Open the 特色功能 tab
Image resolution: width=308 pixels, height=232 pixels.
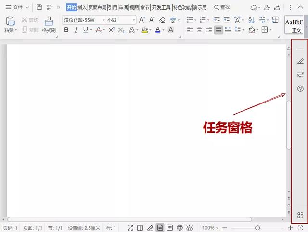[182, 8]
